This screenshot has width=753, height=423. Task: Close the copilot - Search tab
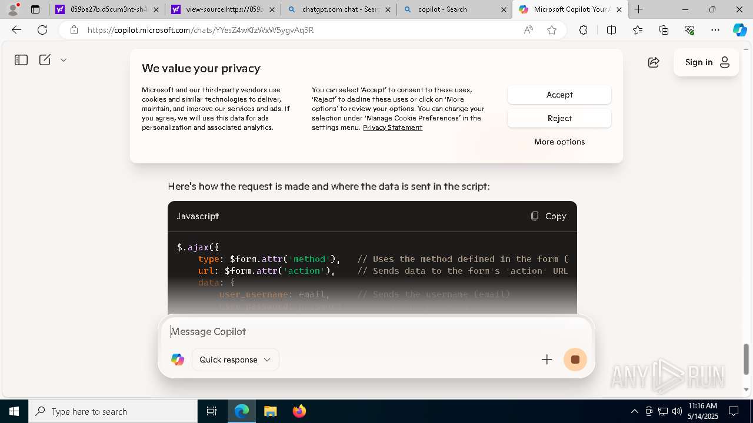coord(503,9)
